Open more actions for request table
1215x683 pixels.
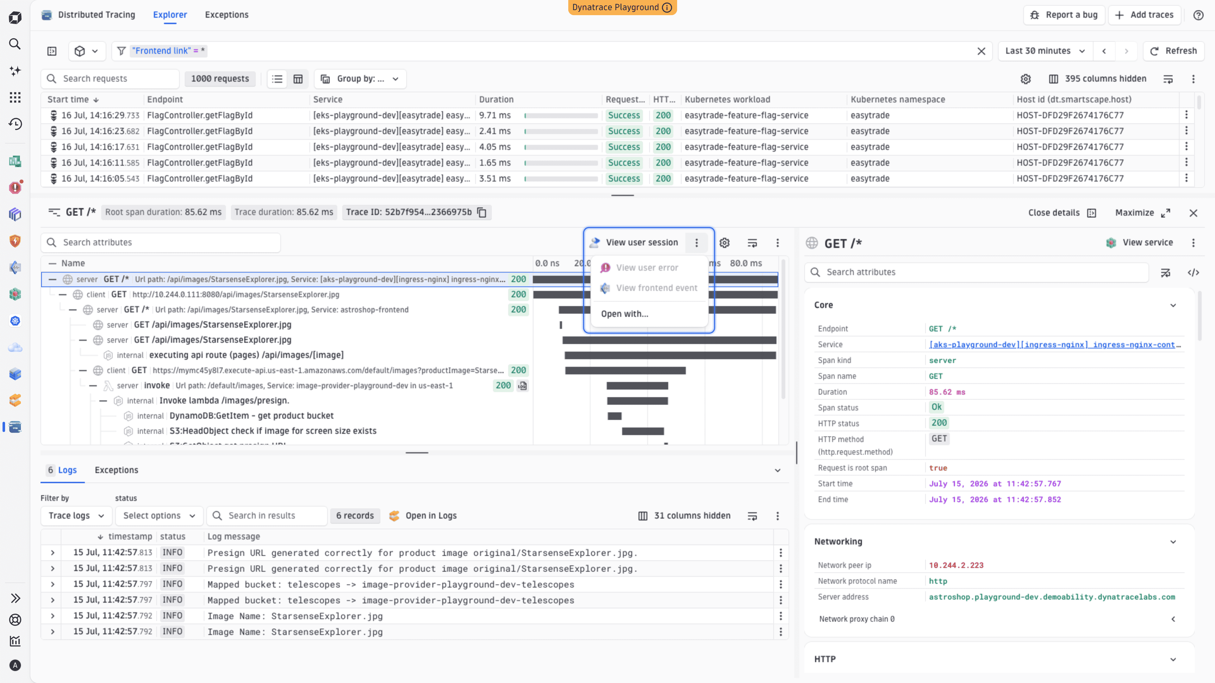1194,79
